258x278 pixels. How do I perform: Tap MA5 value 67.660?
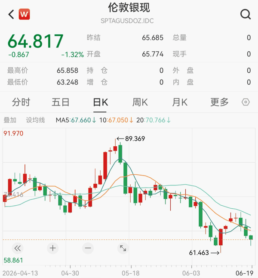pos(81,120)
